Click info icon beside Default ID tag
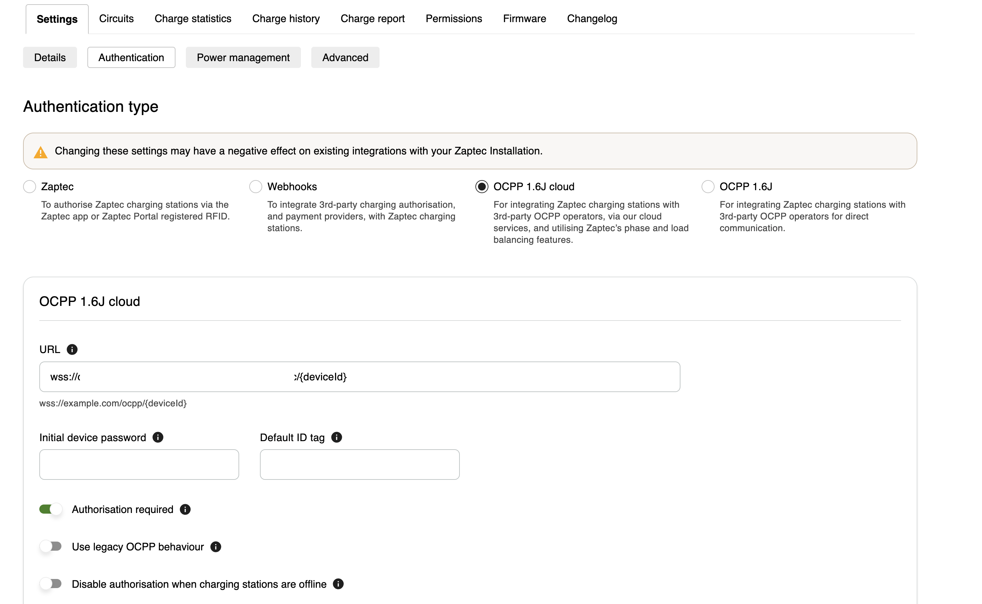Screen dimensions: 982x604 (x=337, y=438)
